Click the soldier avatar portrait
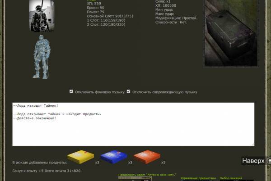 pos(42,16)
